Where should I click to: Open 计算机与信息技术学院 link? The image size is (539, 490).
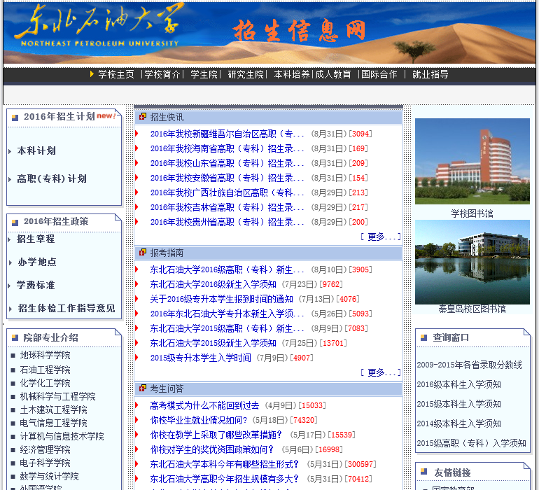(62, 436)
